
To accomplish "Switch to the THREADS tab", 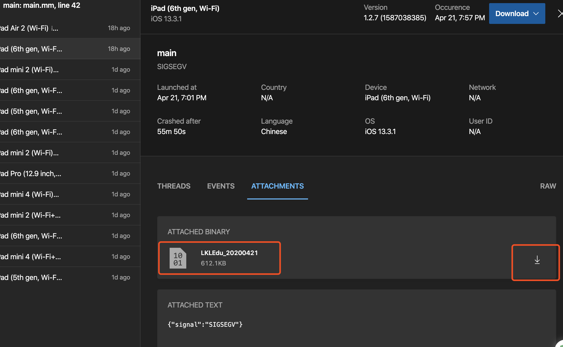I will 174,186.
